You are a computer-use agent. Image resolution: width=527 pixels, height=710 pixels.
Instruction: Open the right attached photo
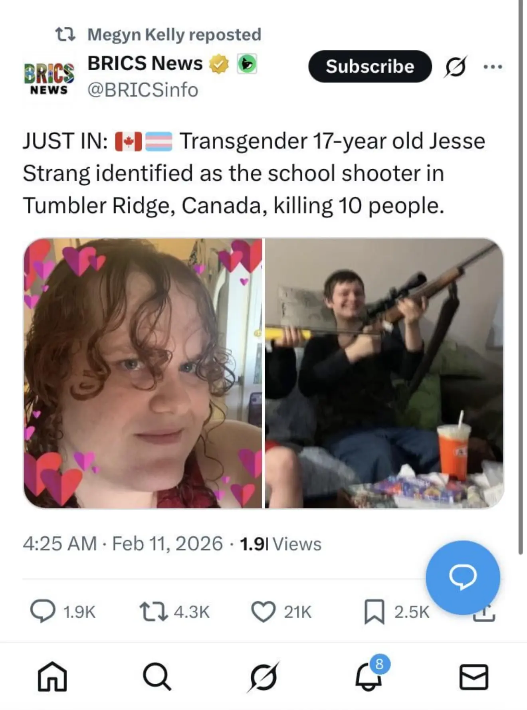click(384, 373)
